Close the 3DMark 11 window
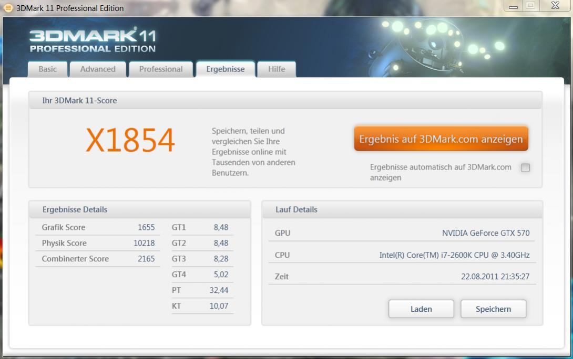 555,6
